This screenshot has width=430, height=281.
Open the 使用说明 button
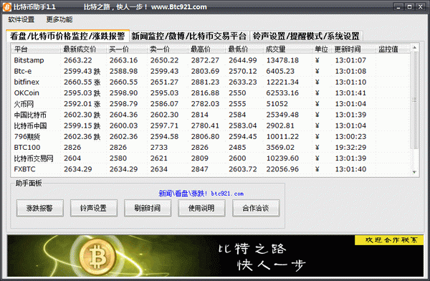[x=201, y=208]
